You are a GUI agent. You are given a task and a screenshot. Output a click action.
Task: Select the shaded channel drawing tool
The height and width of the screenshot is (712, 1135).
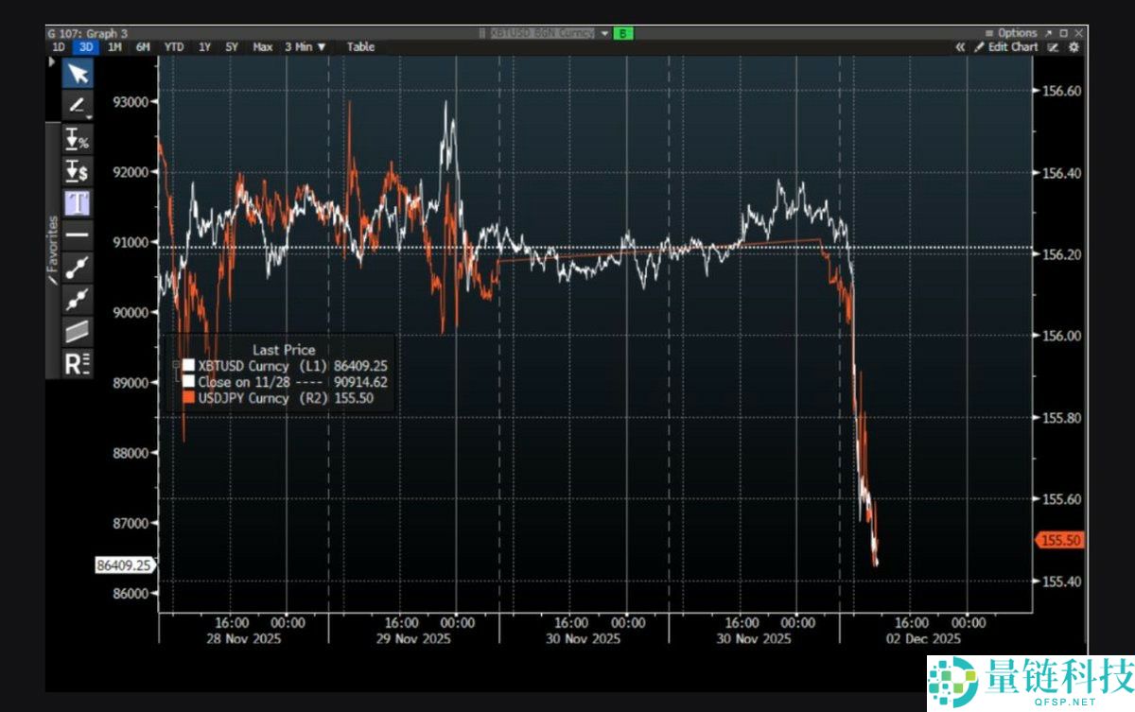pyautogui.click(x=77, y=331)
